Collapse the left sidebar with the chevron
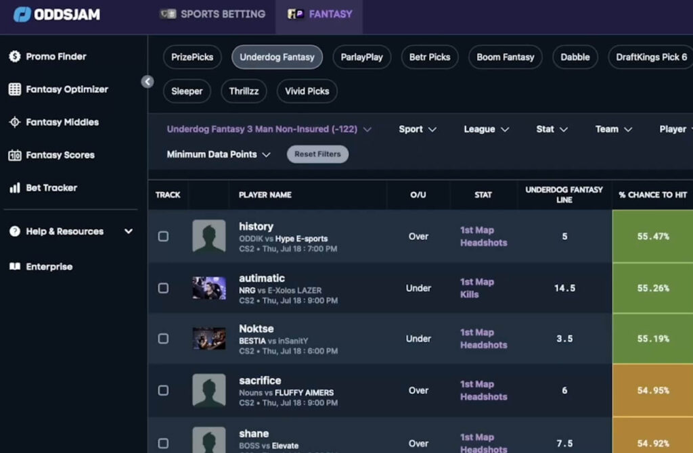 pos(148,81)
